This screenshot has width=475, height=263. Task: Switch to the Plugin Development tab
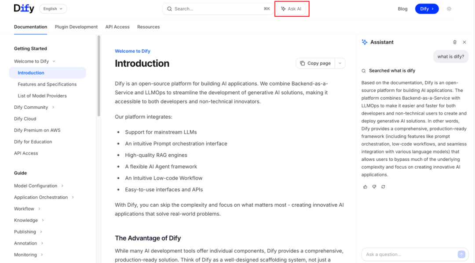click(x=77, y=27)
